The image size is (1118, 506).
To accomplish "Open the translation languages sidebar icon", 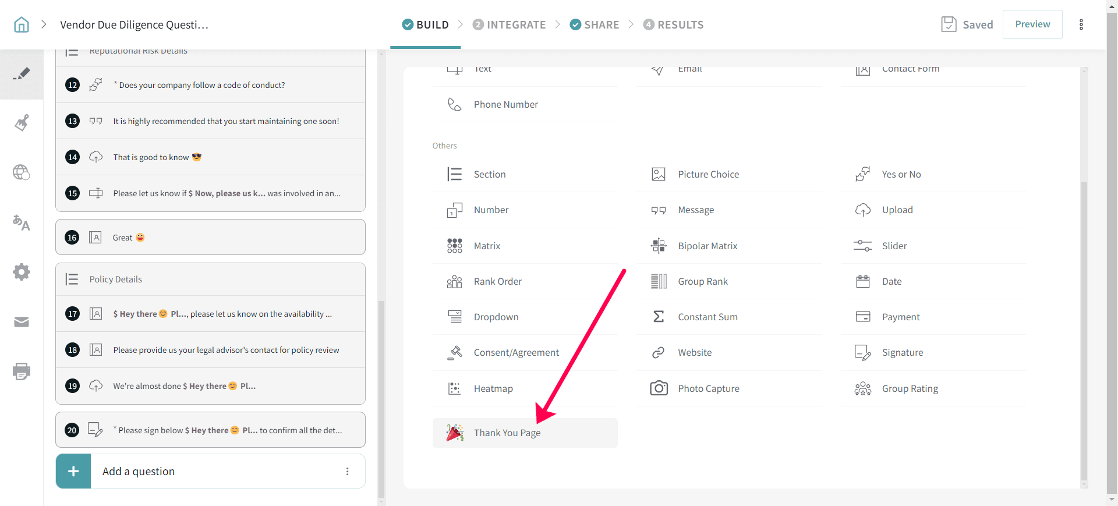I will click(22, 222).
